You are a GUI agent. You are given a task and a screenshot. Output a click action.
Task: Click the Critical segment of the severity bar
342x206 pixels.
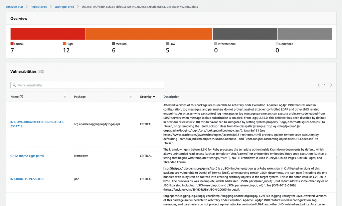coord(48,33)
